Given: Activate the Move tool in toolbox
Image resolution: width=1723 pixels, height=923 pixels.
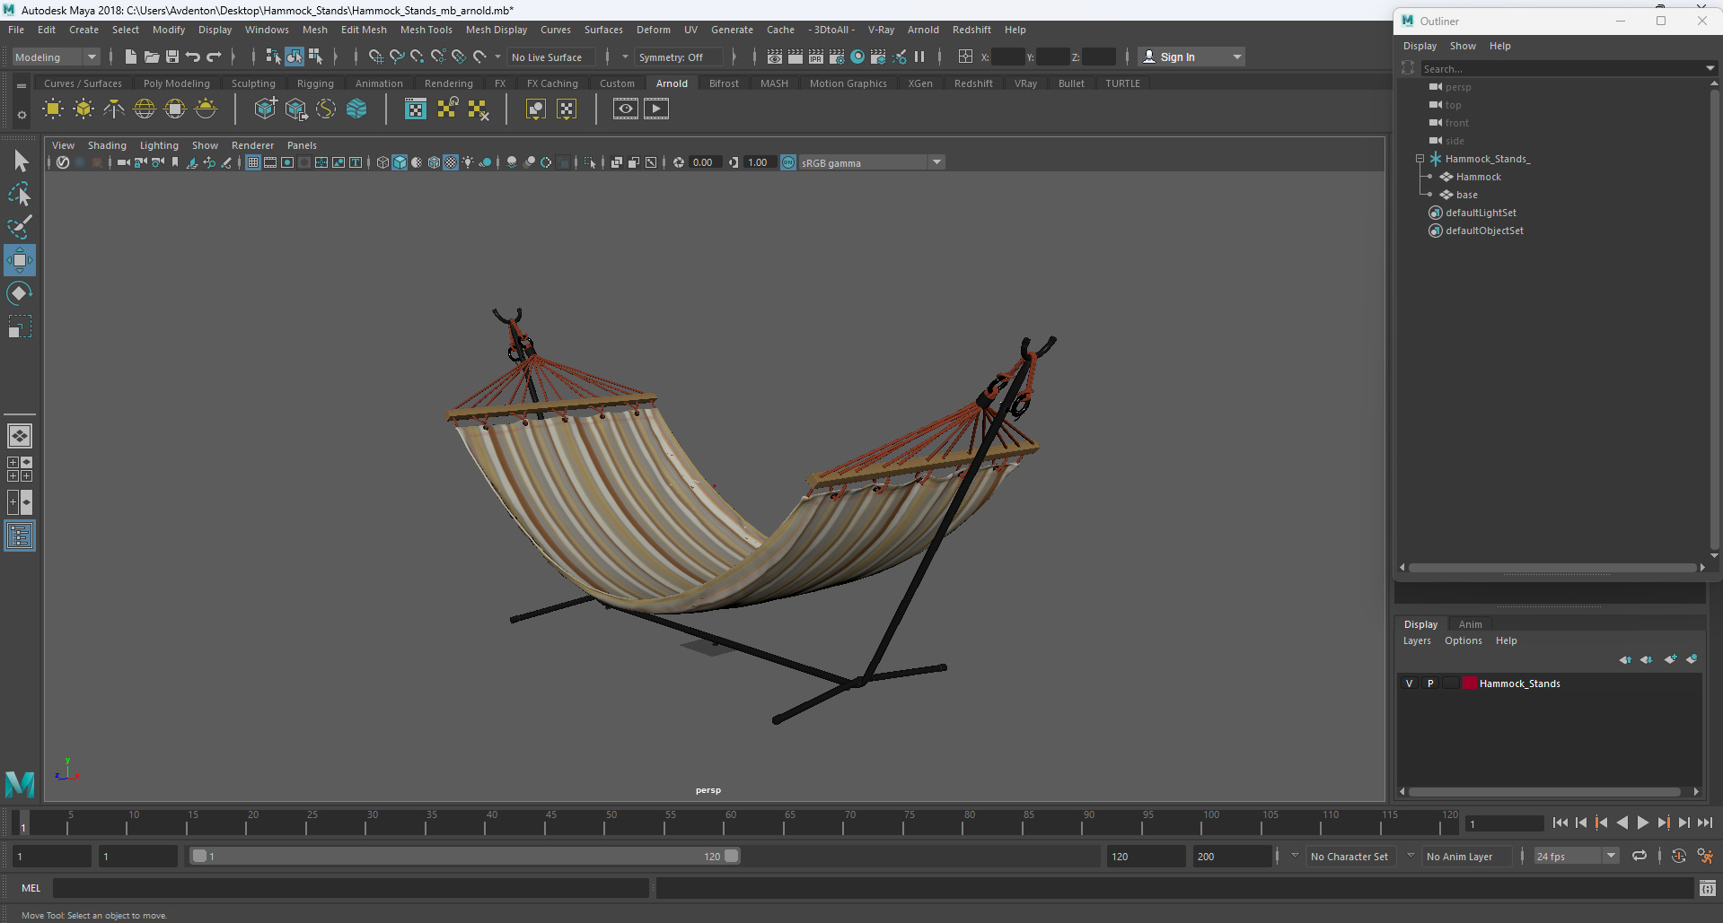Looking at the screenshot, I should [20, 260].
